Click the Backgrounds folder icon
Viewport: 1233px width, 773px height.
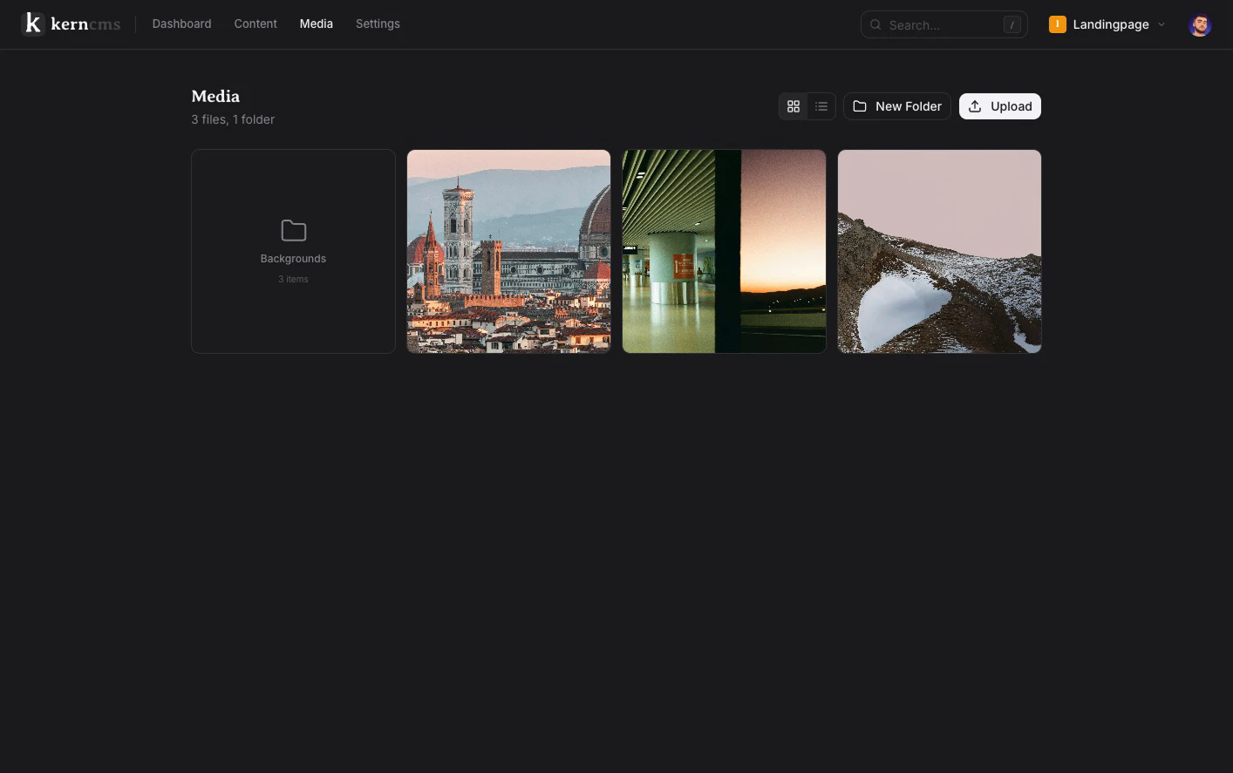pyautogui.click(x=293, y=230)
